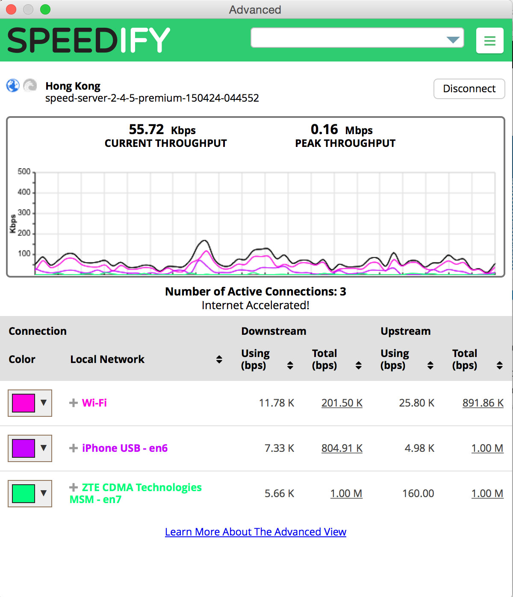The width and height of the screenshot is (513, 597).
Task: Click the 0.16 Mbps peak throughput value
Action: 342,129
